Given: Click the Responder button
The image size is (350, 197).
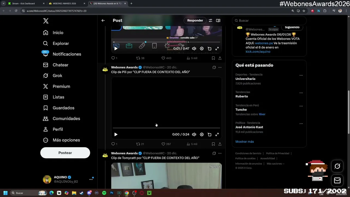Looking at the screenshot, I should [x=195, y=21].
